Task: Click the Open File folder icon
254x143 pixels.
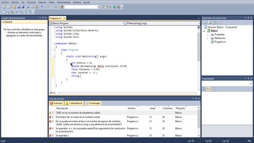Action: click(15, 7)
